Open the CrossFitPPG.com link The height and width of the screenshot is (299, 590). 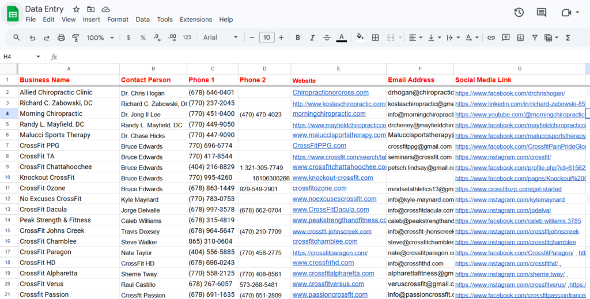tap(319, 146)
